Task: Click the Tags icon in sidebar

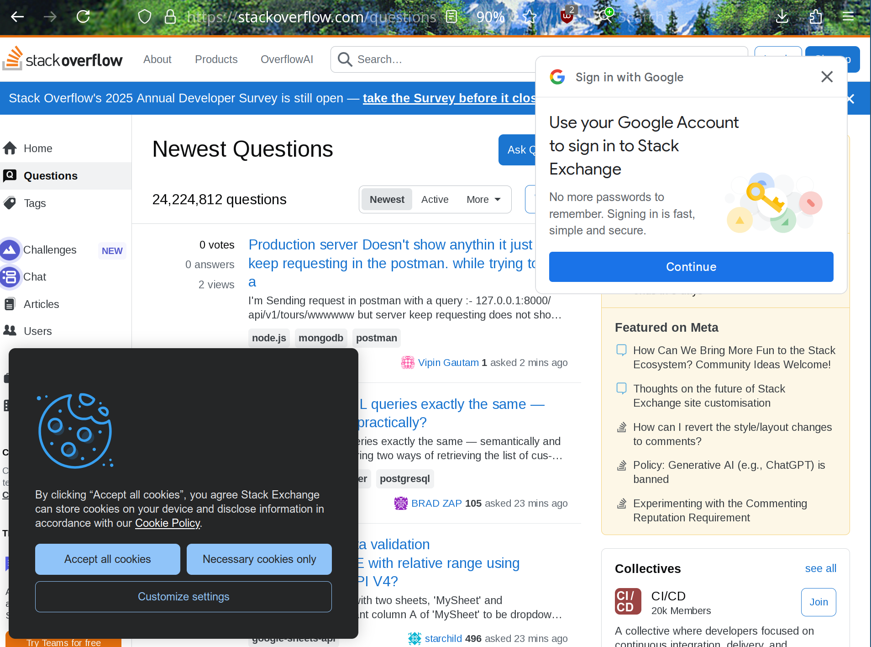Action: click(x=10, y=203)
